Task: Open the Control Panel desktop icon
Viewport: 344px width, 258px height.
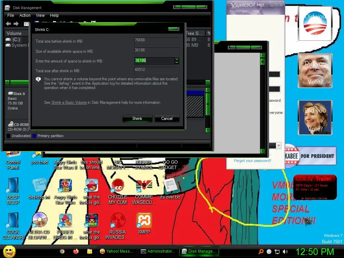Action: click(x=13, y=161)
